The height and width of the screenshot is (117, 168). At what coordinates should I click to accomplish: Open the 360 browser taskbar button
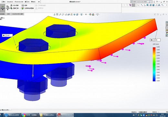tap(30, 115)
